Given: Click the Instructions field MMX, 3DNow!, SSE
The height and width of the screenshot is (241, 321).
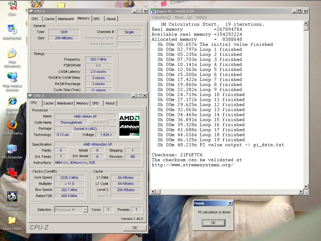Looking at the screenshot, I should click(x=98, y=163).
